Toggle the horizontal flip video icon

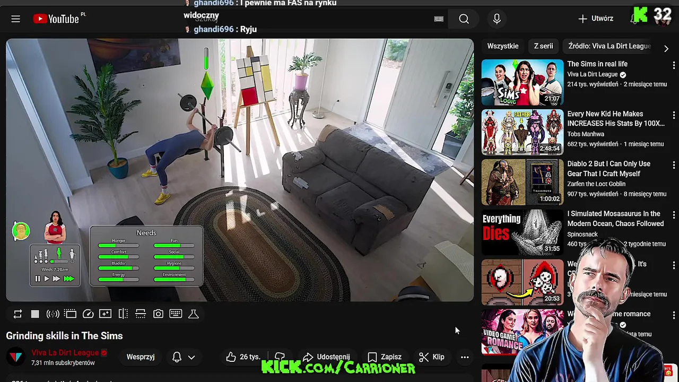[x=123, y=314]
